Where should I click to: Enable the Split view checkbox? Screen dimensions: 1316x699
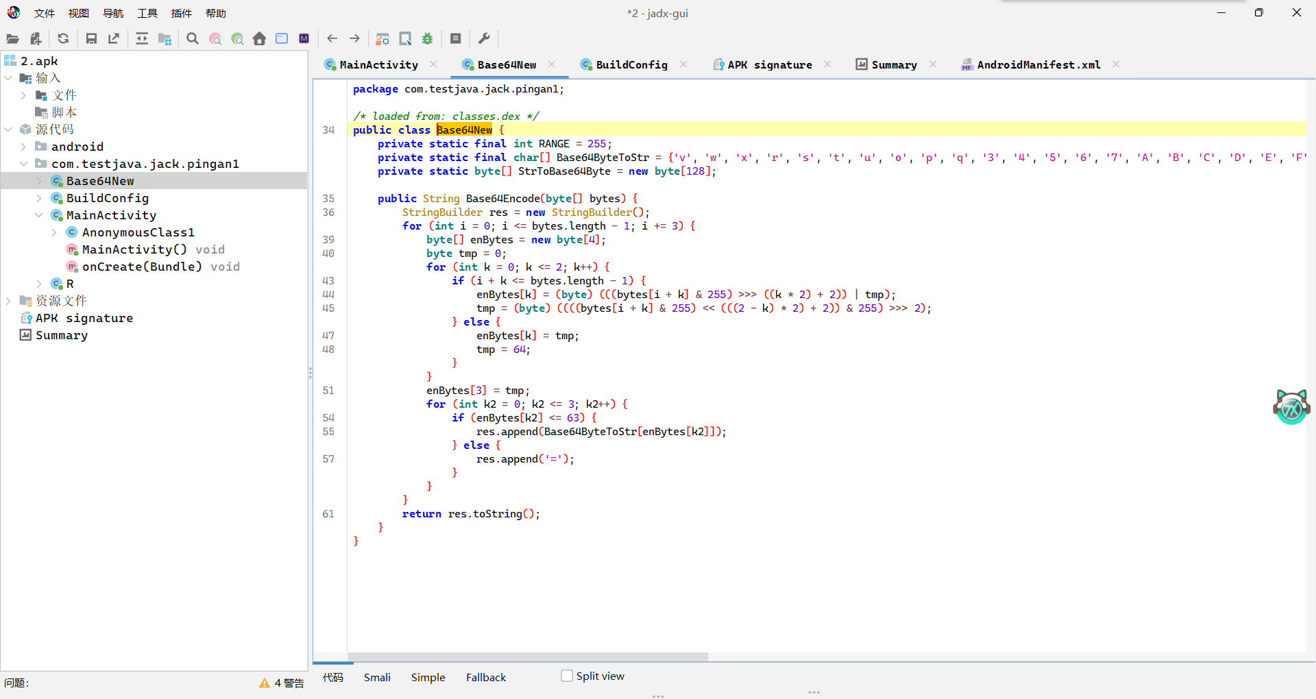click(567, 676)
